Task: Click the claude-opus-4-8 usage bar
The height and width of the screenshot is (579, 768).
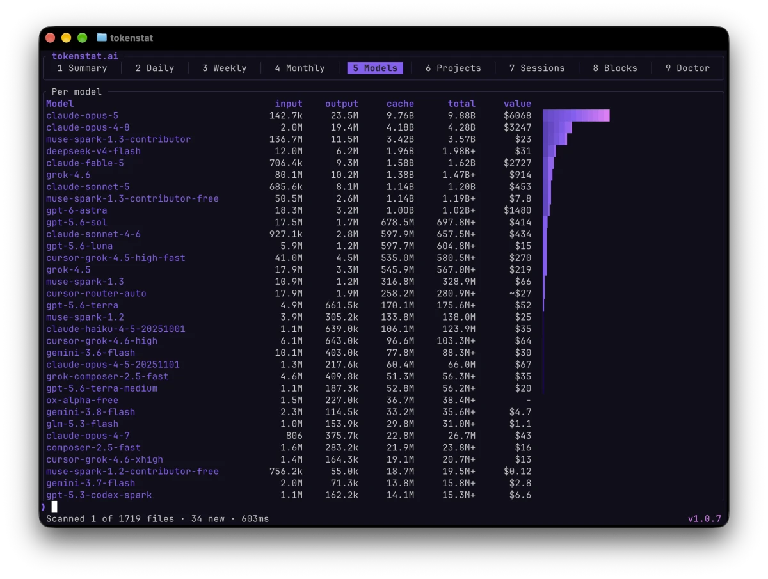Action: tap(557, 127)
